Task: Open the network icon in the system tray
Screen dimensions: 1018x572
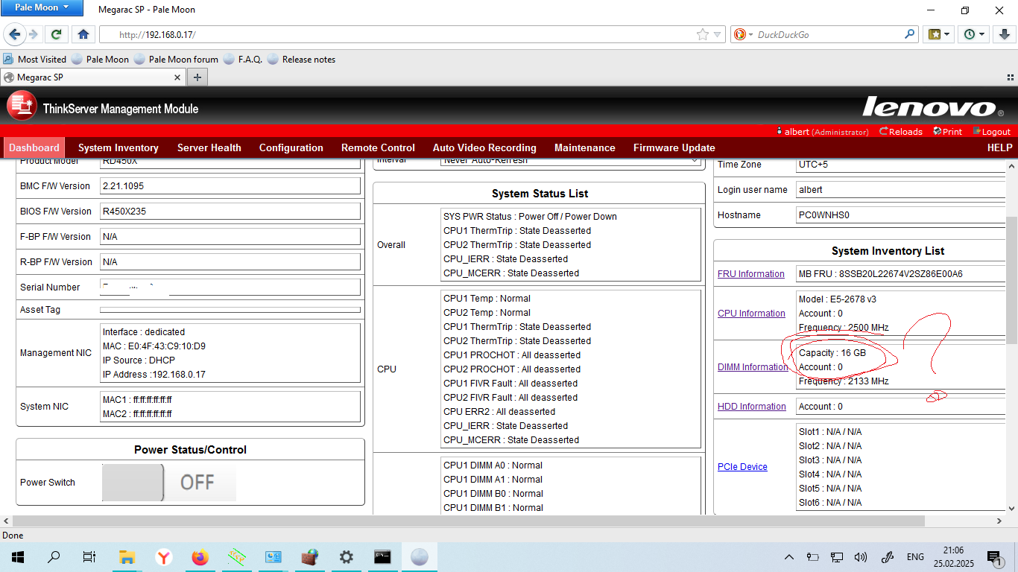Action: (x=837, y=556)
